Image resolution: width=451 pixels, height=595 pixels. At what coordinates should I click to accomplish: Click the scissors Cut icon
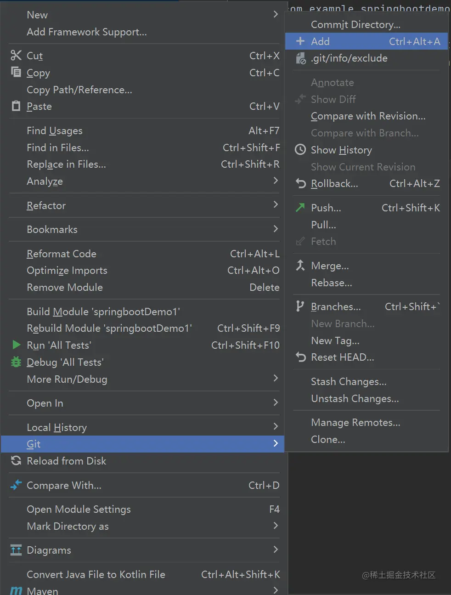[16, 56]
